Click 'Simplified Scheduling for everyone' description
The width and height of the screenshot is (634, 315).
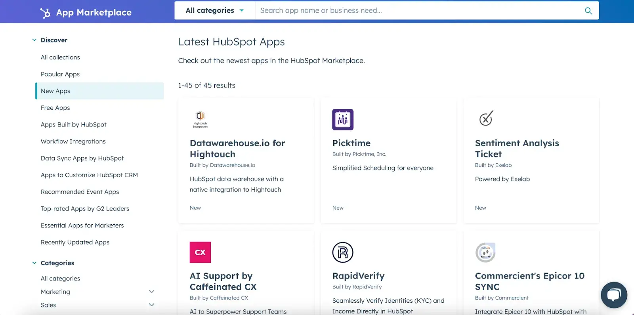[383, 168]
